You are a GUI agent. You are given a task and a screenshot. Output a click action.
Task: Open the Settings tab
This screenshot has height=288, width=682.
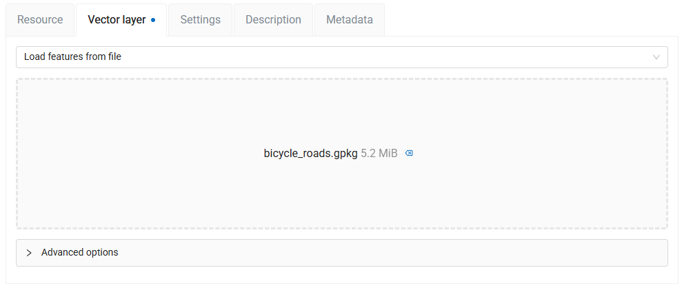tap(200, 20)
